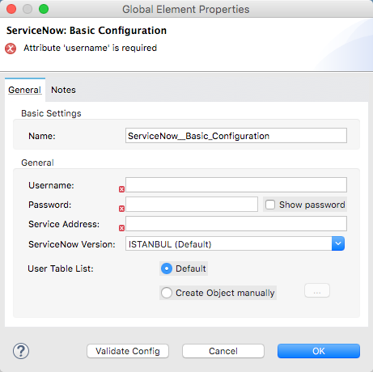Focus the Name input field

tap(236, 136)
